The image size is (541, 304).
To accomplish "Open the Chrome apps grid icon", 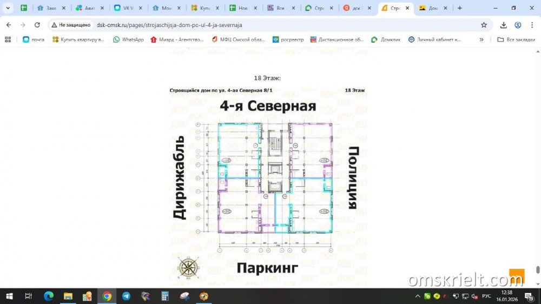I will coord(8,39).
